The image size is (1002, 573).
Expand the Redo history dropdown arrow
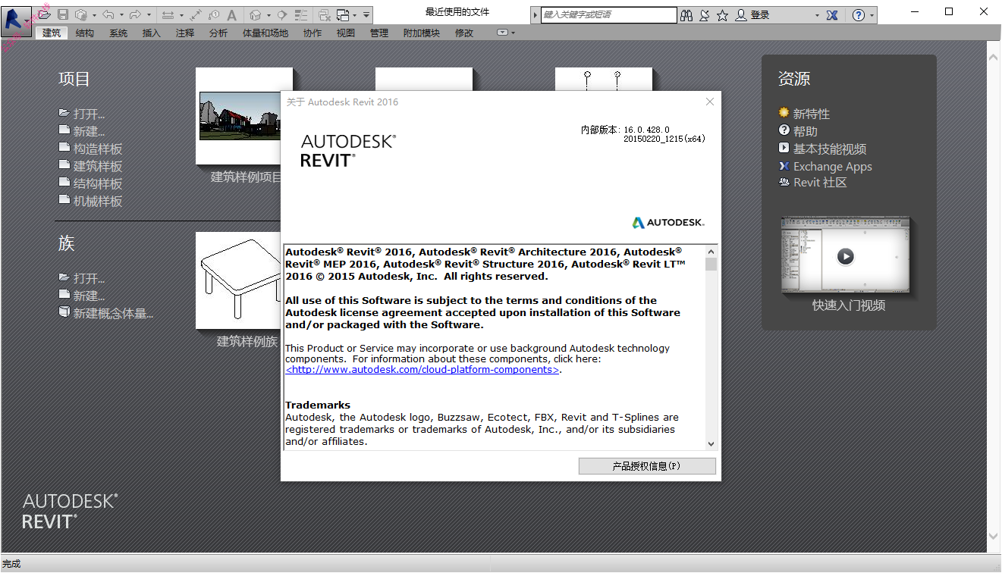pyautogui.click(x=149, y=15)
